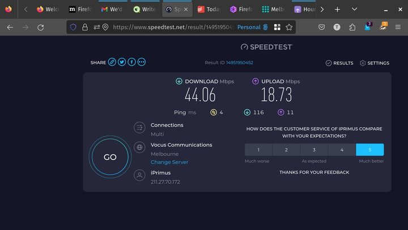Open extension with orange badge

[383, 26]
